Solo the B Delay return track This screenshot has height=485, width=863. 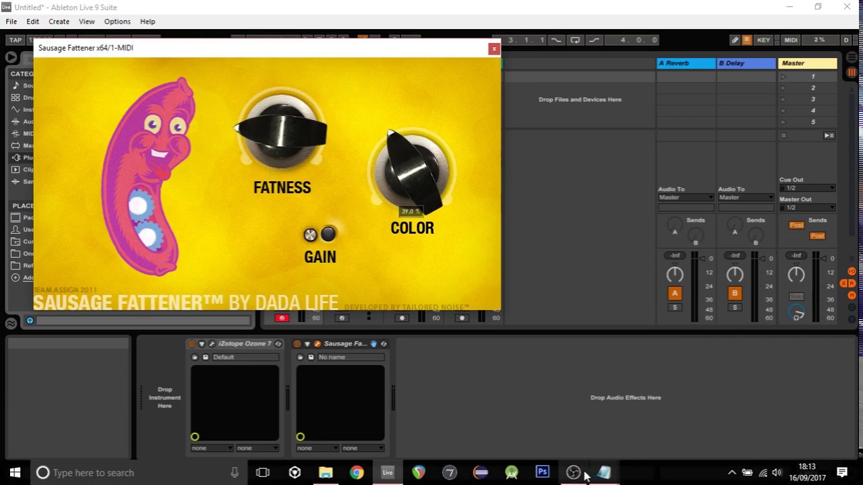coord(734,307)
